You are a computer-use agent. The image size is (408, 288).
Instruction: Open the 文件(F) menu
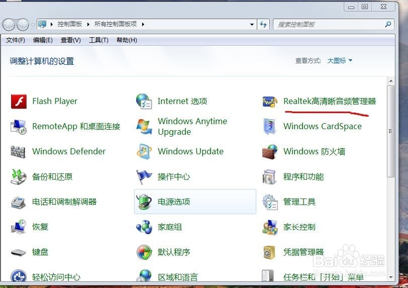coord(16,40)
